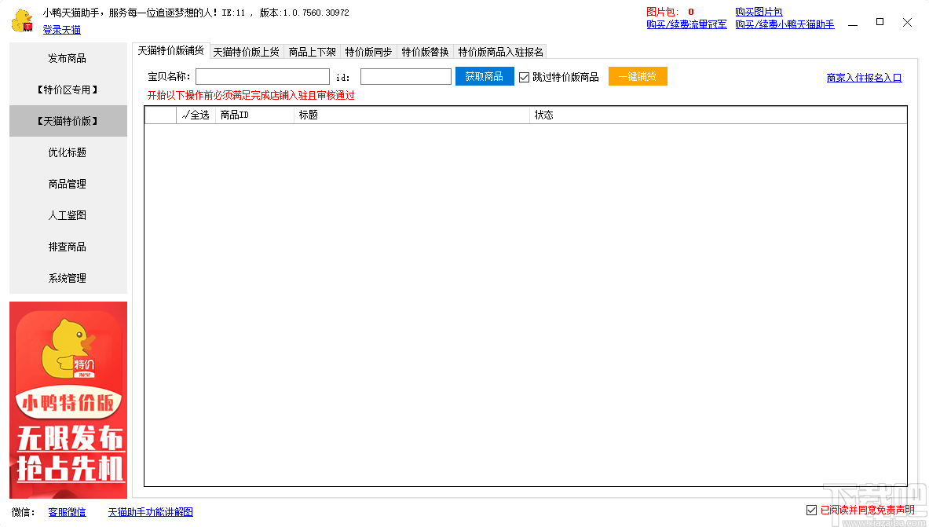Focus the 宝贝名称 input field
The width and height of the screenshot is (929, 527).
tap(262, 76)
